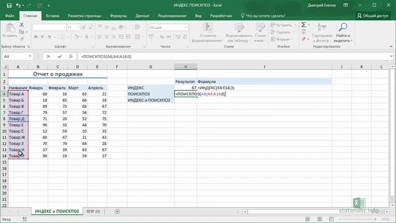
Task: Select the ИНДЕКС и ПОИСКПОЗ sheet tab
Action: (57, 211)
